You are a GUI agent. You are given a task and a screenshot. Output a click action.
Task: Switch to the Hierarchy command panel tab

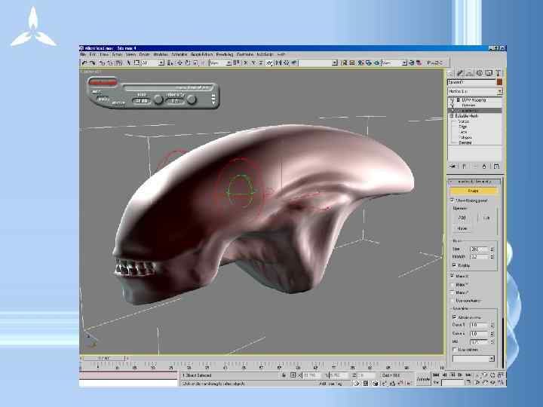pos(469,73)
